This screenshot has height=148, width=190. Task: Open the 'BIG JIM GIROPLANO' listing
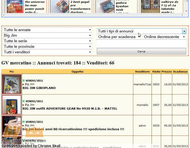[x=39, y=88]
